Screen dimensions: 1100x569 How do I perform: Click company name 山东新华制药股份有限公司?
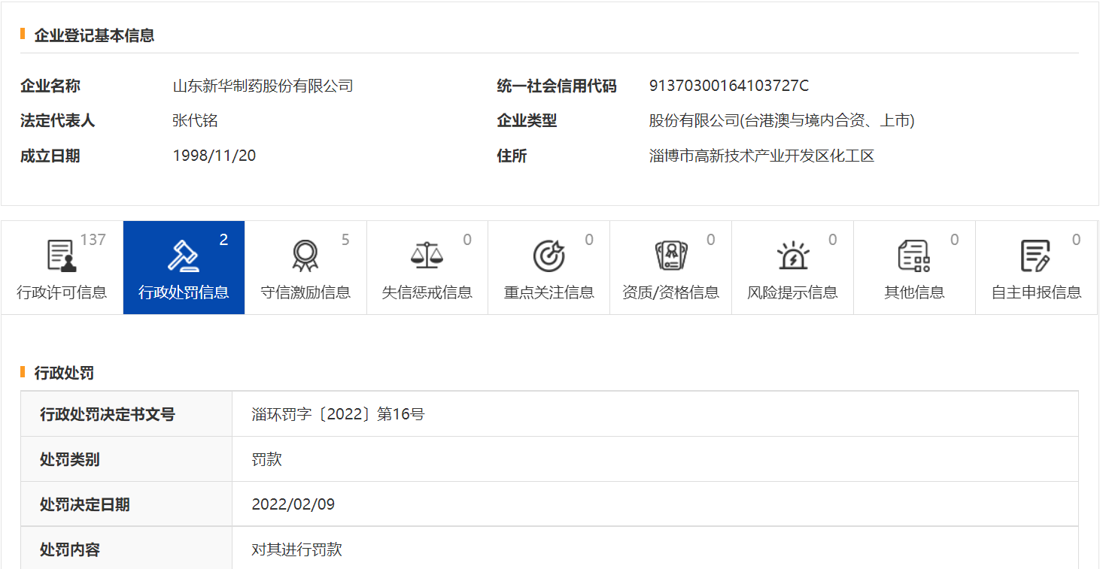click(263, 86)
